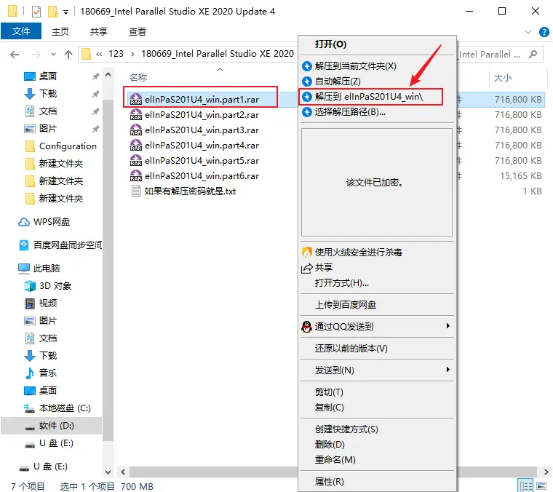Go back with the left arrow button

click(15, 55)
